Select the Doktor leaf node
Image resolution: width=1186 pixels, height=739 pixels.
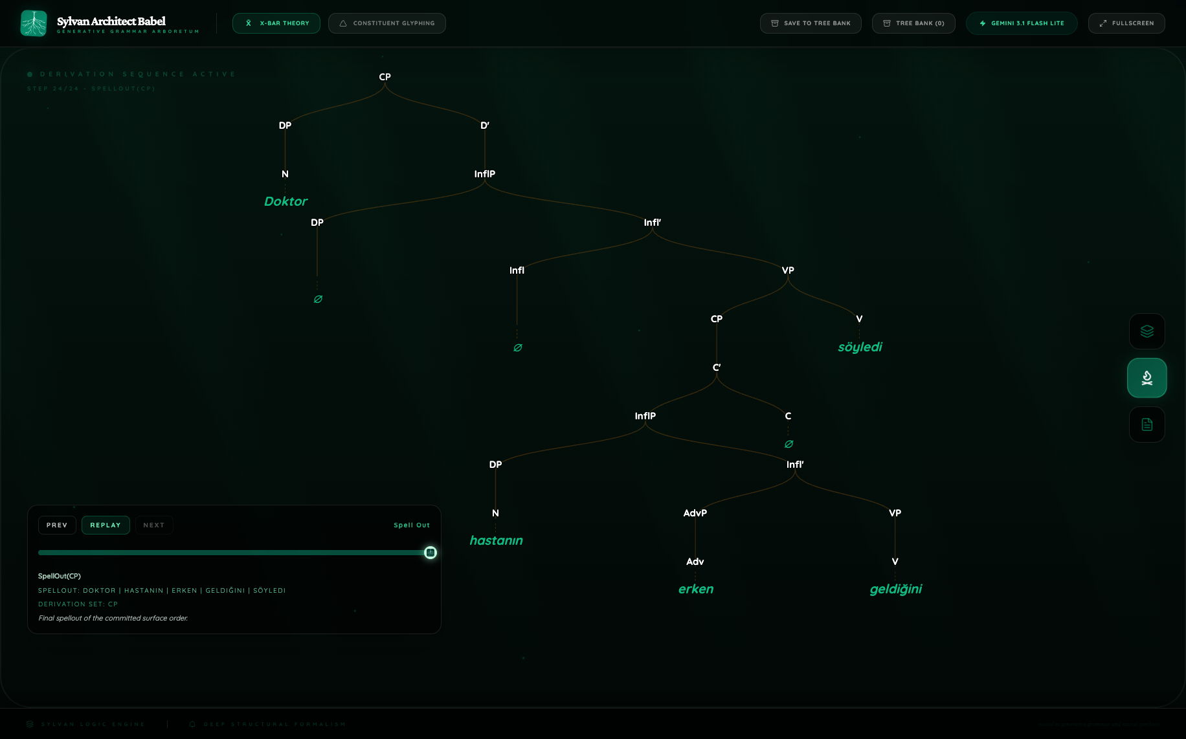coord(285,201)
